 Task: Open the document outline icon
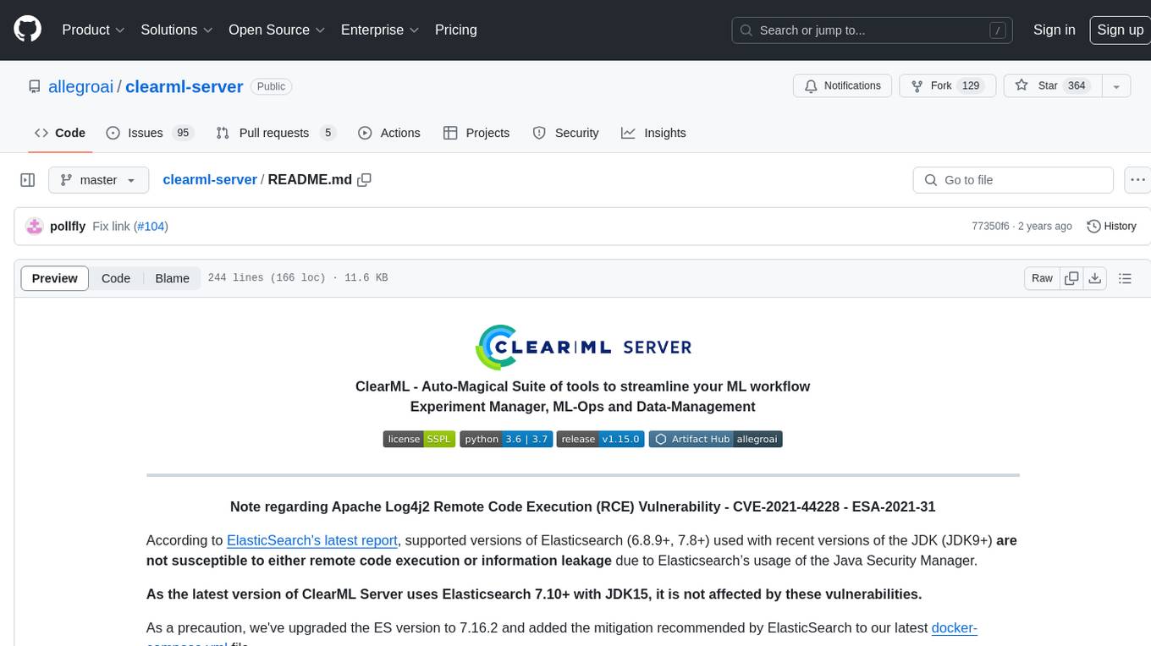coord(1125,278)
